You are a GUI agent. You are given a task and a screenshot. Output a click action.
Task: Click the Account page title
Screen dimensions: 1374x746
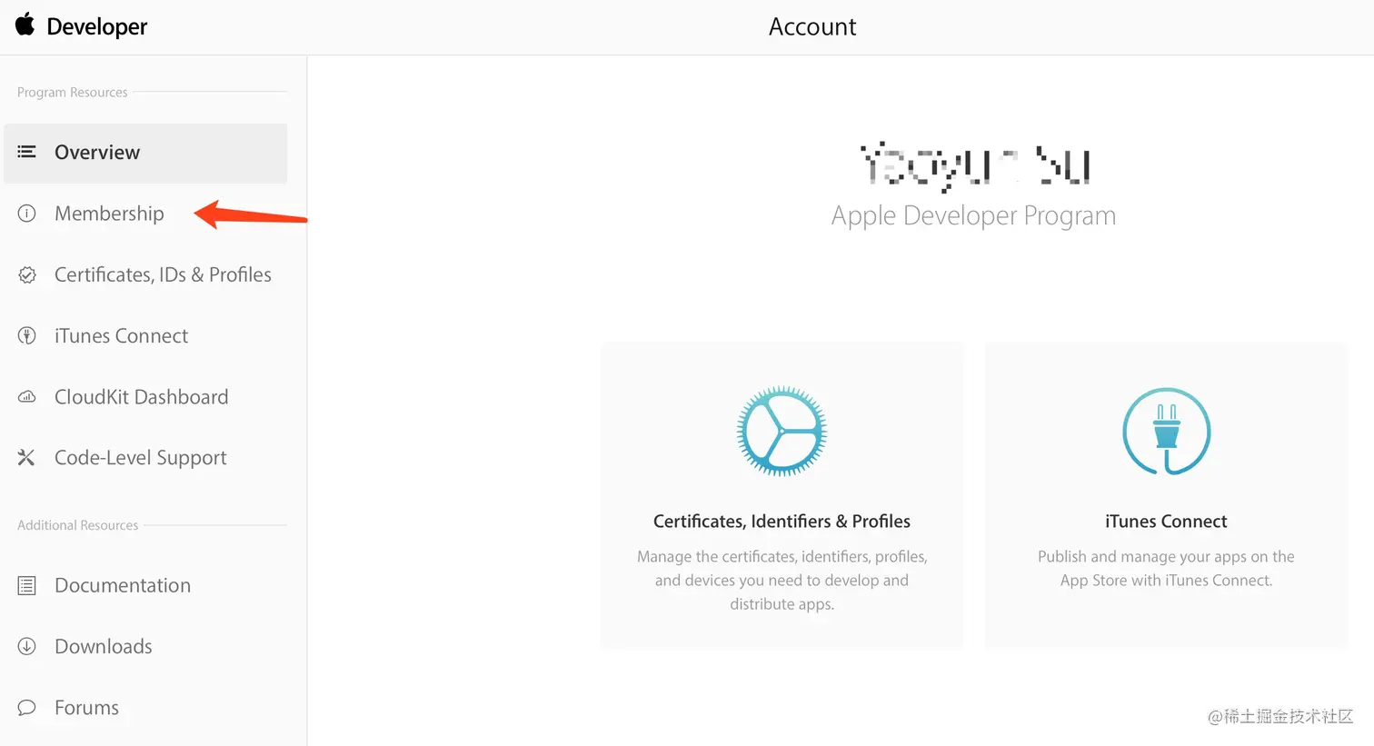pyautogui.click(x=811, y=25)
